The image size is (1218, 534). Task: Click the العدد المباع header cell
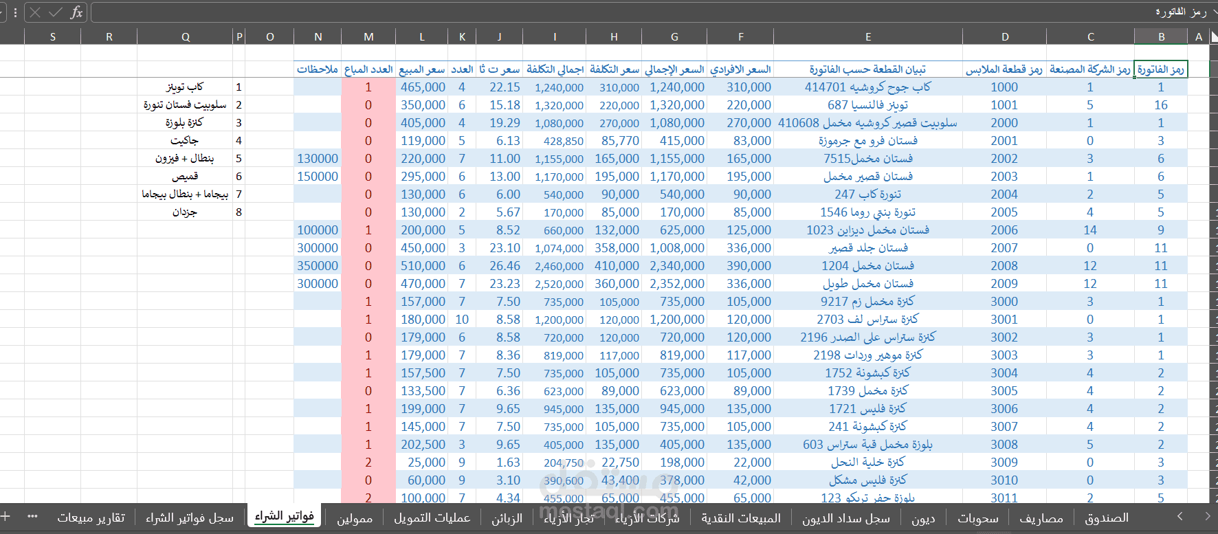[368, 69]
